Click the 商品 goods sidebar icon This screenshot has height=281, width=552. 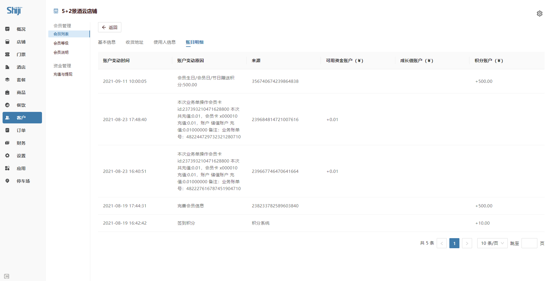[x=7, y=92]
